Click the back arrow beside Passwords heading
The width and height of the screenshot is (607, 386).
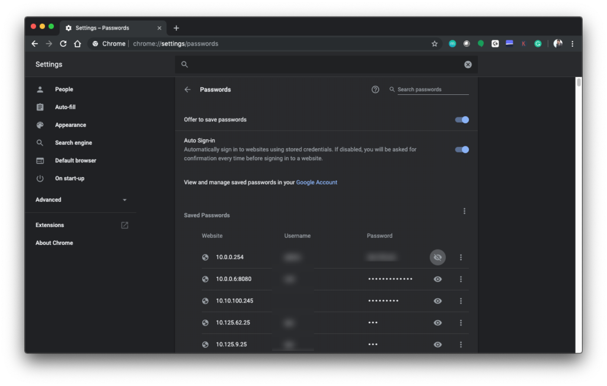point(187,90)
